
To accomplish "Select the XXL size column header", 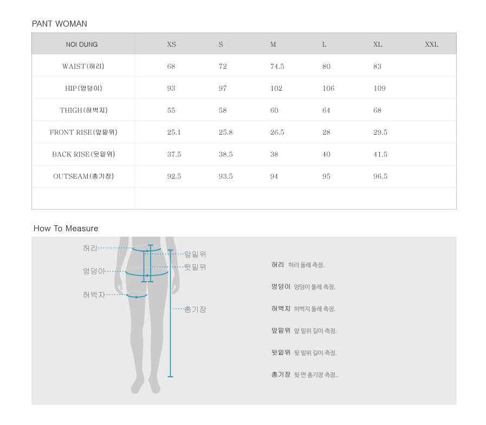I will click(431, 45).
